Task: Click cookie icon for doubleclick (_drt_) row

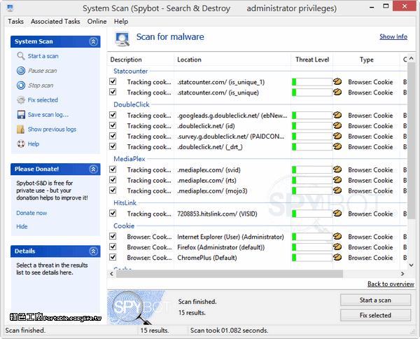Action: click(337, 146)
